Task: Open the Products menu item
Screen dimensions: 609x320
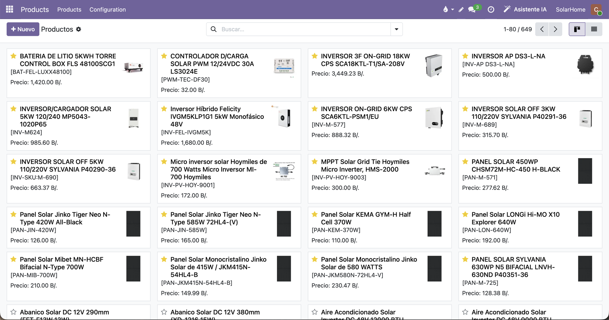Action: (69, 10)
